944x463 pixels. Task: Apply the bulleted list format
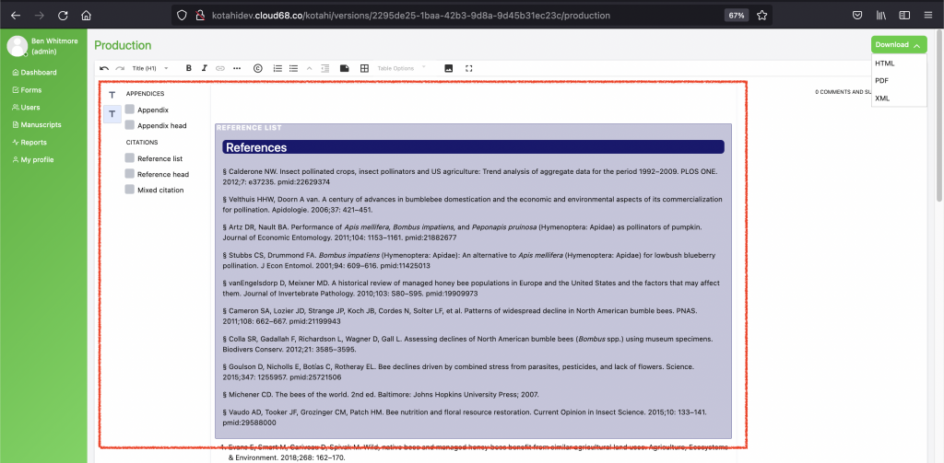[x=293, y=68]
